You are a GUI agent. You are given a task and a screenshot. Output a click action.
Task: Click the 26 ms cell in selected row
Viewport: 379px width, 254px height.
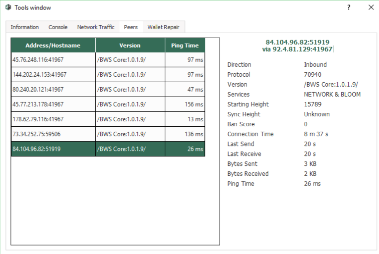(x=185, y=149)
